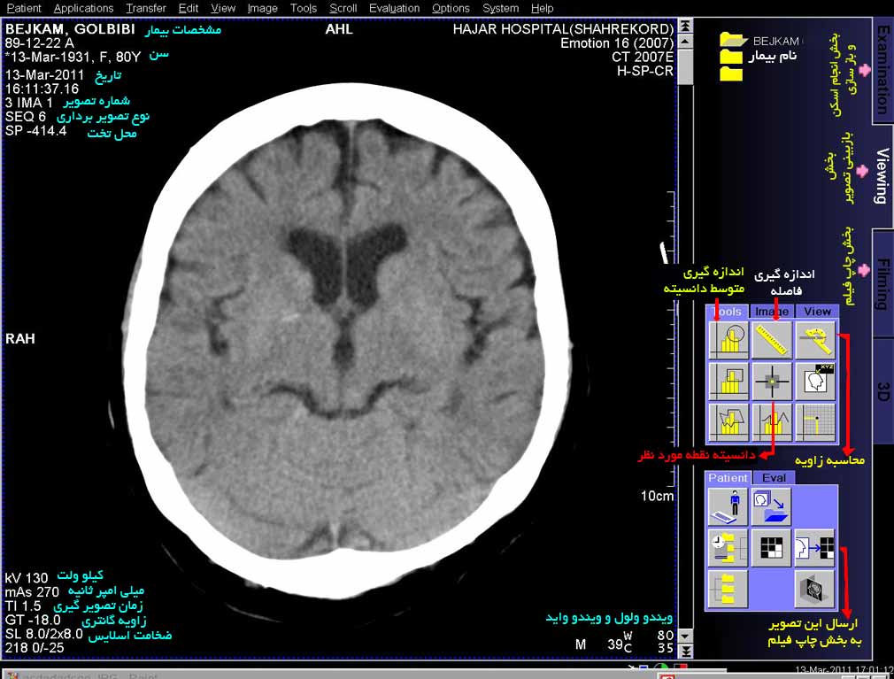Jump to the last image with the bottom double-arrow button
Image resolution: width=894 pixels, height=679 pixels.
coord(685,651)
